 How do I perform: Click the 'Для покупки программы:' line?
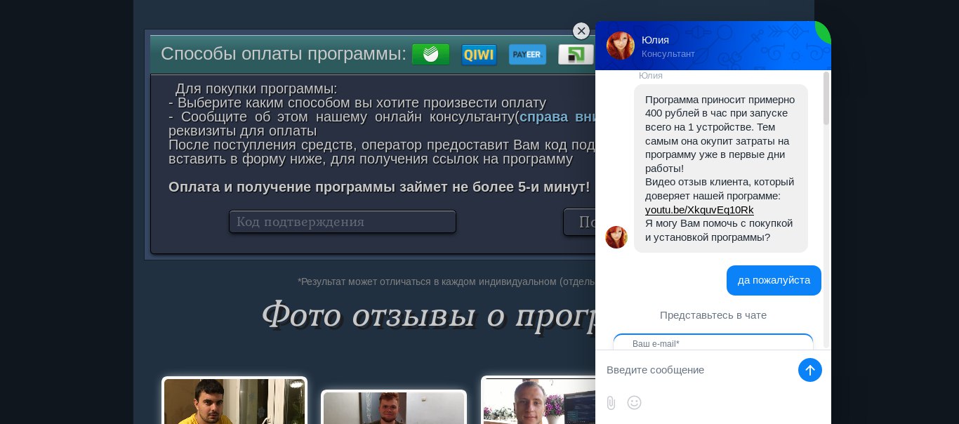coord(256,89)
